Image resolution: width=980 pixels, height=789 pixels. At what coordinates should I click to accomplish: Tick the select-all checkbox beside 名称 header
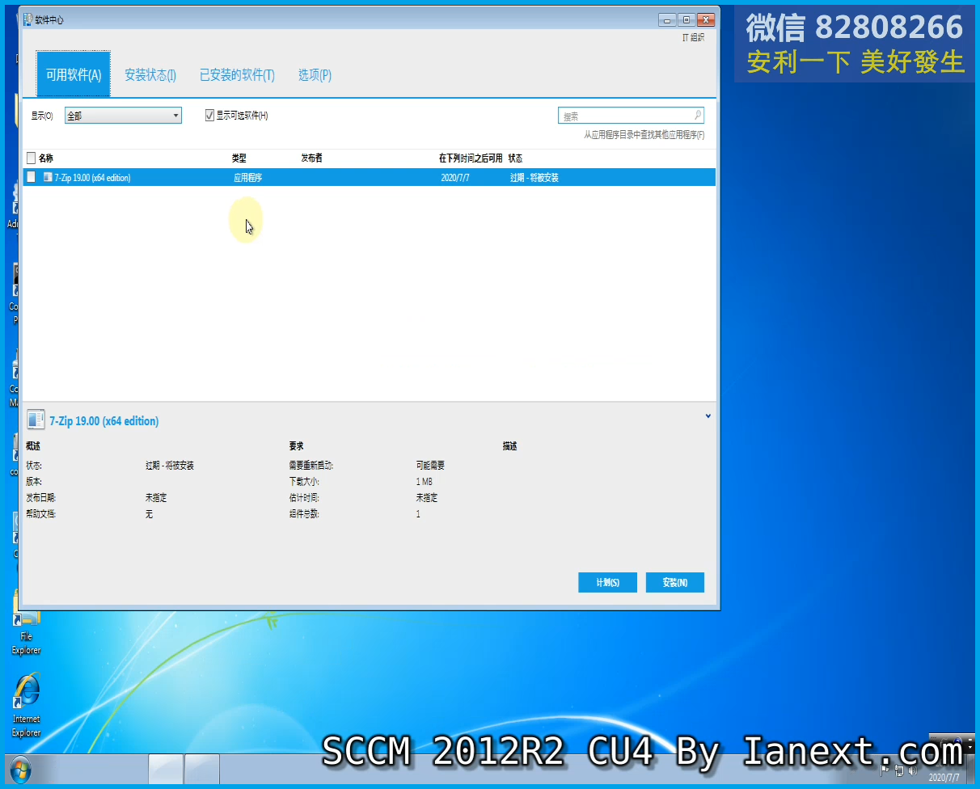(x=32, y=158)
